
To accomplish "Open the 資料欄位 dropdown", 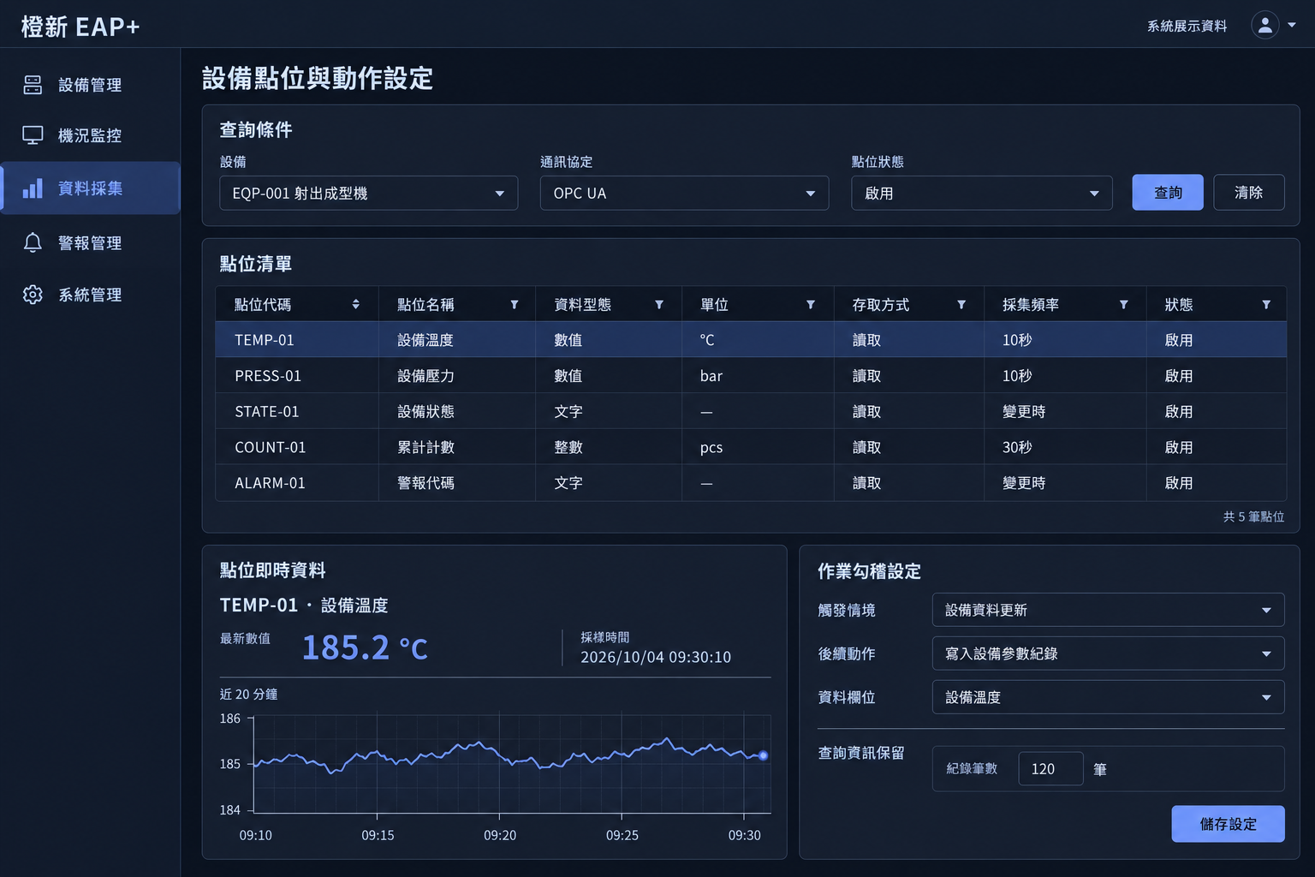I will coord(1108,697).
